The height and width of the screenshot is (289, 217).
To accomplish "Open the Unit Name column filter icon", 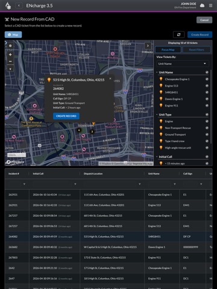I will pyautogui.click(x=175, y=184).
